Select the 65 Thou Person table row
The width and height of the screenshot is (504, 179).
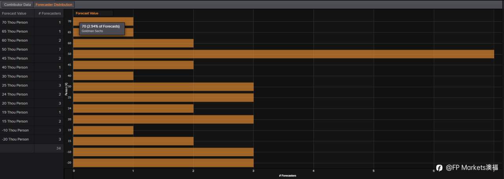click(31, 31)
